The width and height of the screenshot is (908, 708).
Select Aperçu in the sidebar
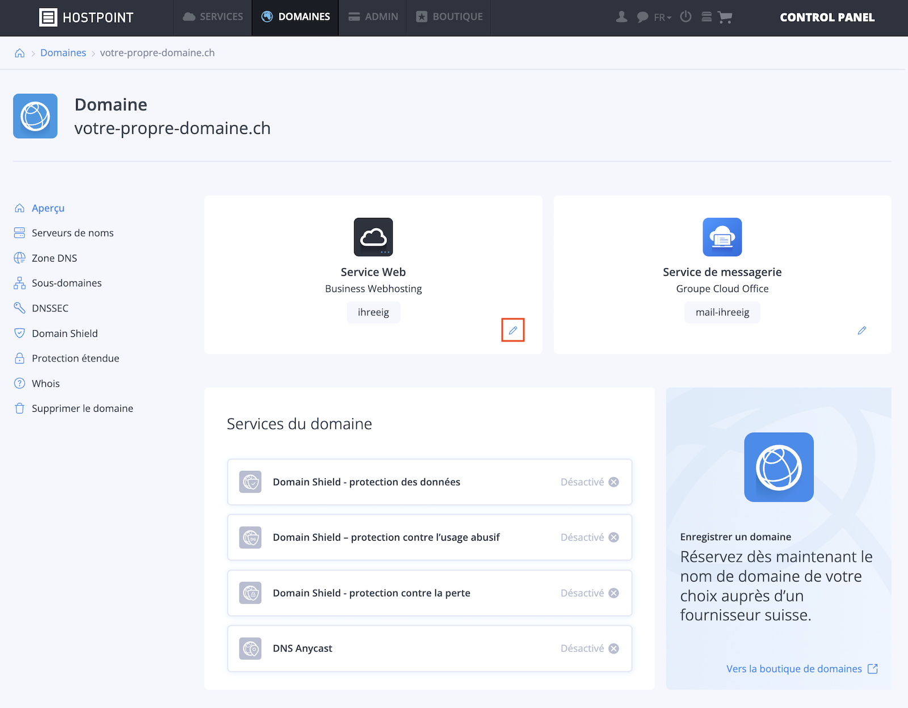point(39,208)
